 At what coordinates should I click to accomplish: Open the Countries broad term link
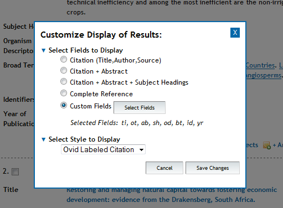(260, 65)
